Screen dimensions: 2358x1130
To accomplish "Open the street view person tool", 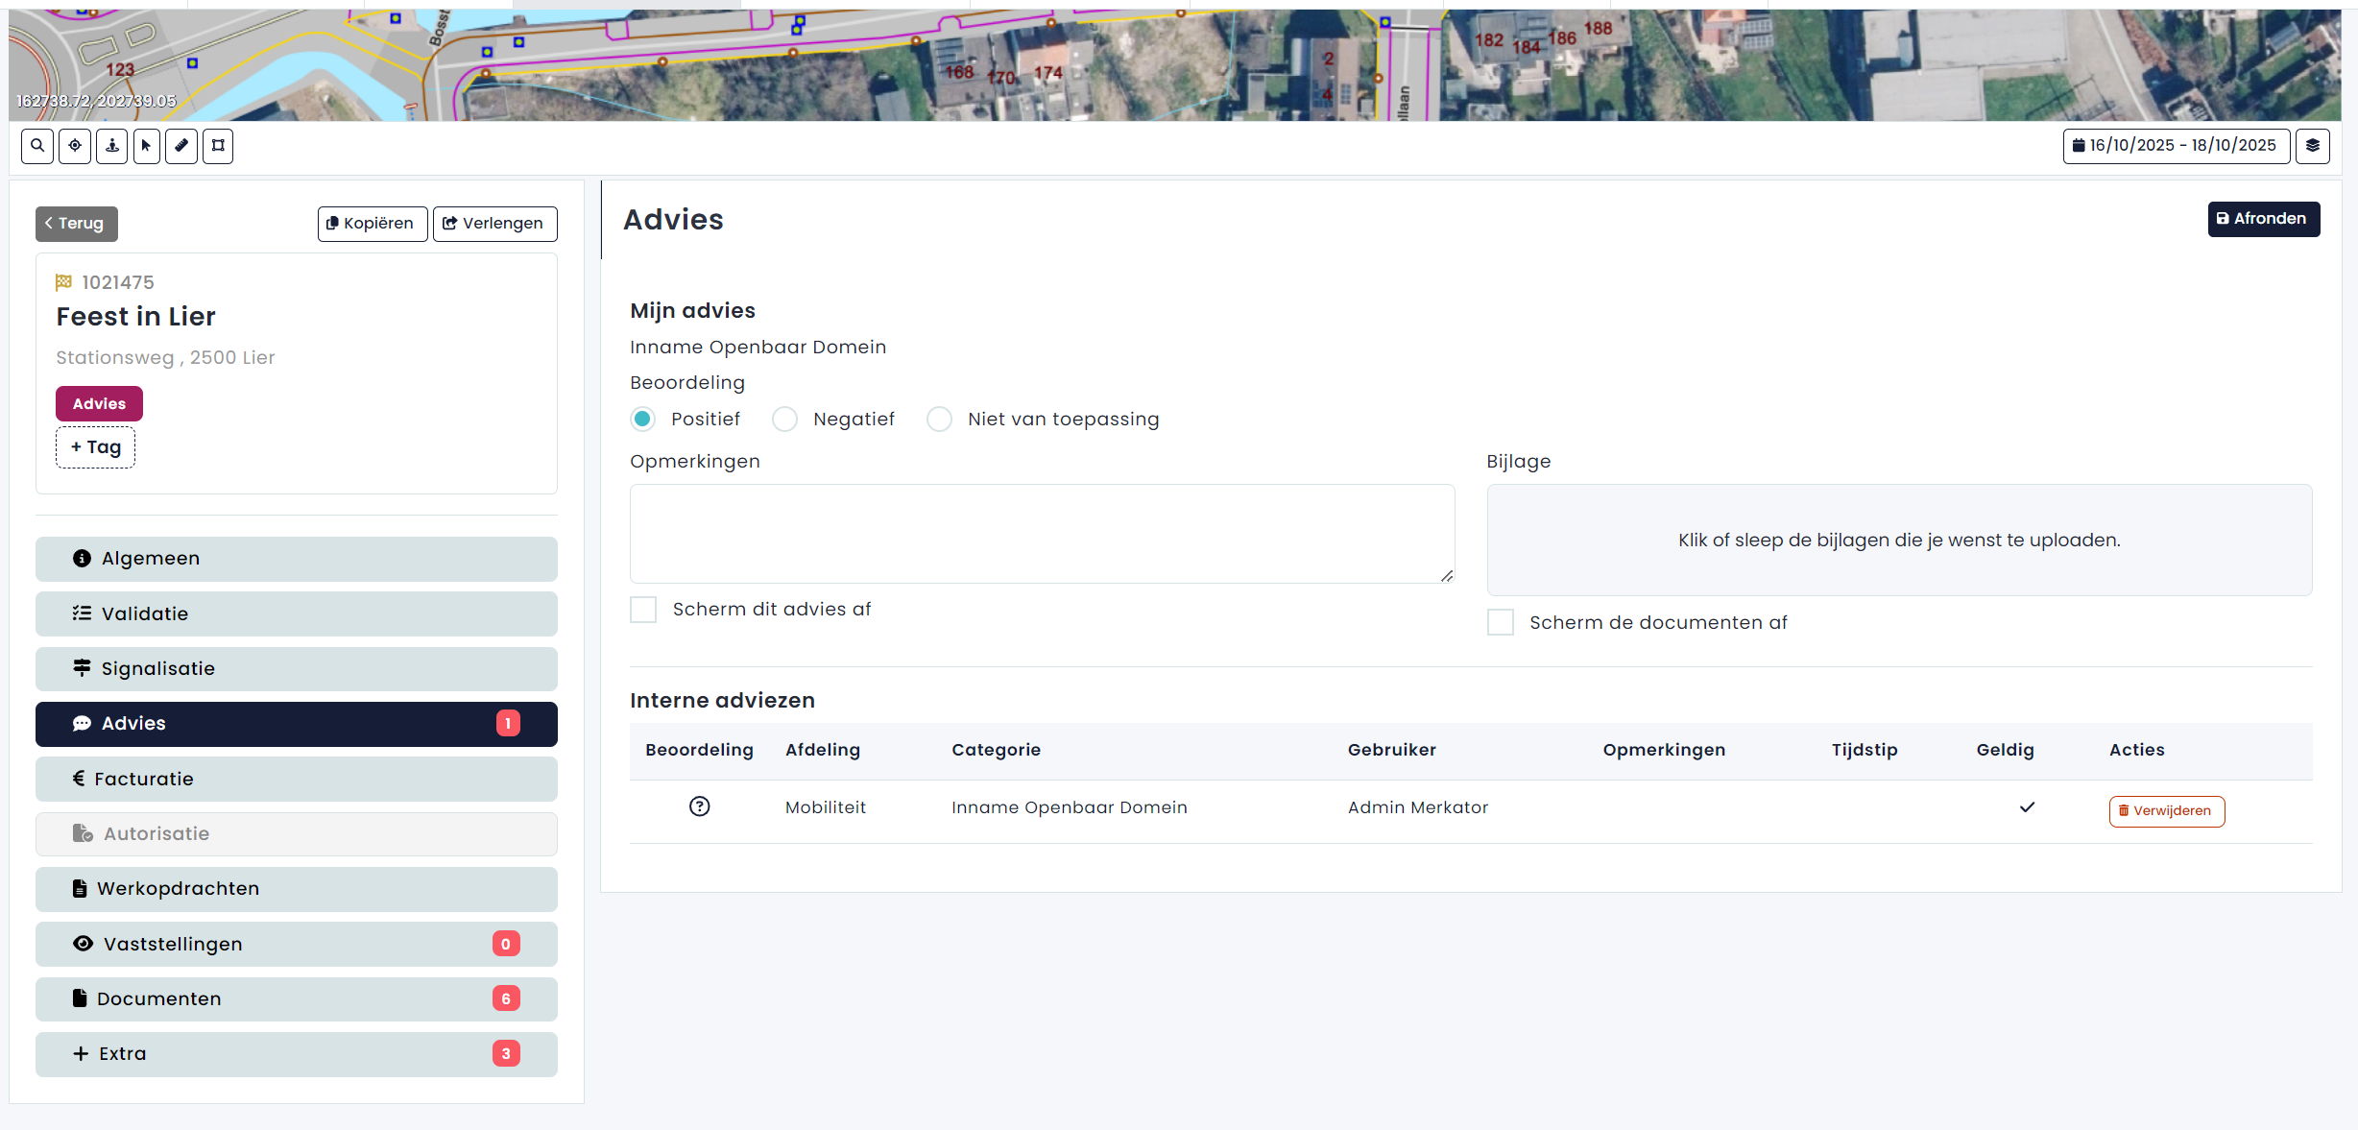I will [112, 146].
